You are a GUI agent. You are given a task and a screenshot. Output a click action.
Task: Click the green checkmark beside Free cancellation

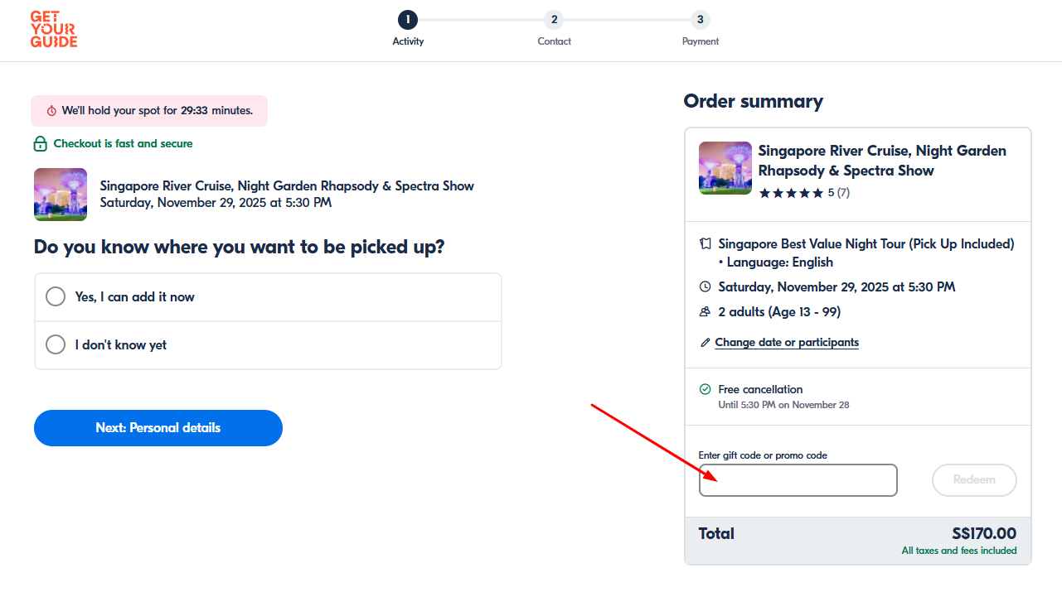tap(704, 388)
